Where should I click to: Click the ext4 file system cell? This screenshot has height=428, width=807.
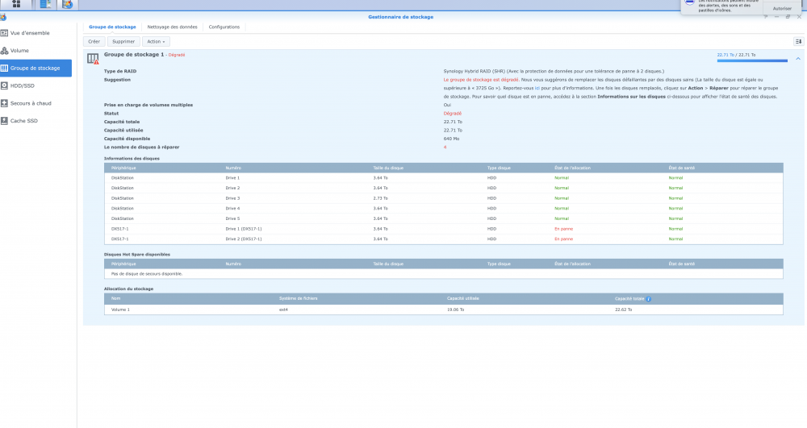tap(283, 310)
